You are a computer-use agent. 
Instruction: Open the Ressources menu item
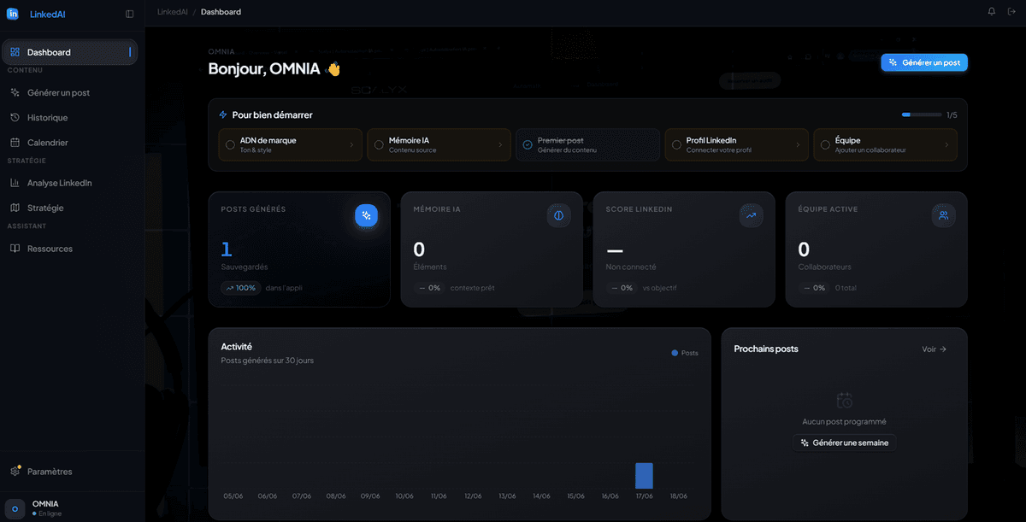69,249
